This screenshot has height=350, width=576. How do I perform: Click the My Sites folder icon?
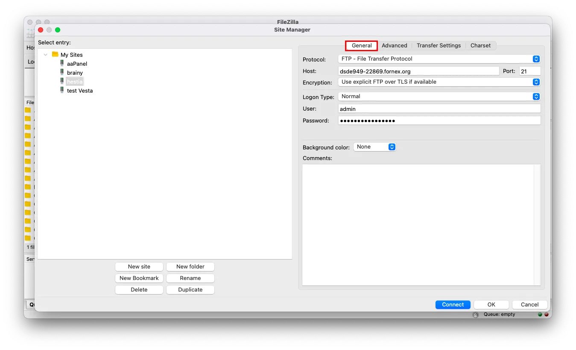(x=55, y=54)
